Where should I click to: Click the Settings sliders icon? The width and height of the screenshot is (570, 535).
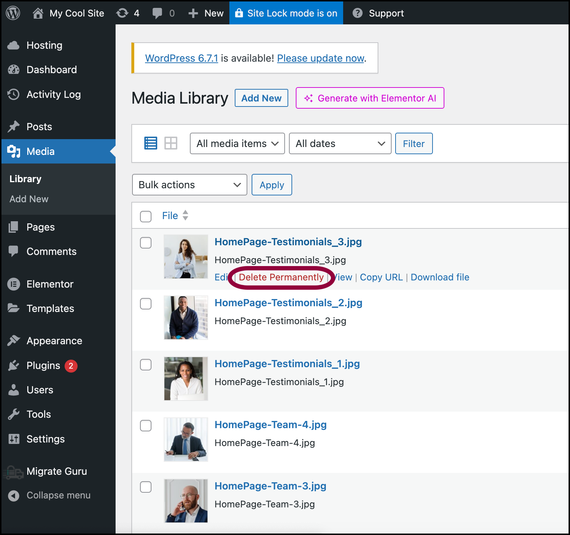coord(14,439)
